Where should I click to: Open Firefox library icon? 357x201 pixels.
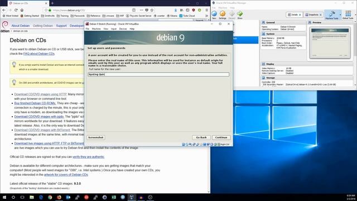click(181, 10)
